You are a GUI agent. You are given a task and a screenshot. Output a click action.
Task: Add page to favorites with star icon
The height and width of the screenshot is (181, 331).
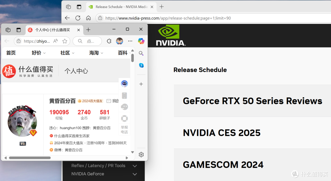click(x=65, y=41)
